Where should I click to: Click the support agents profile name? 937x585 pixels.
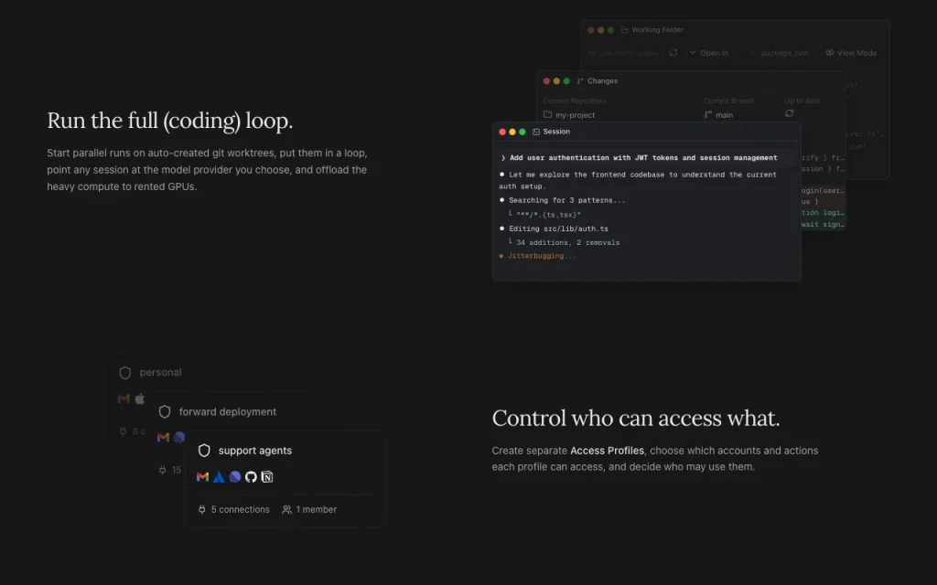(255, 451)
